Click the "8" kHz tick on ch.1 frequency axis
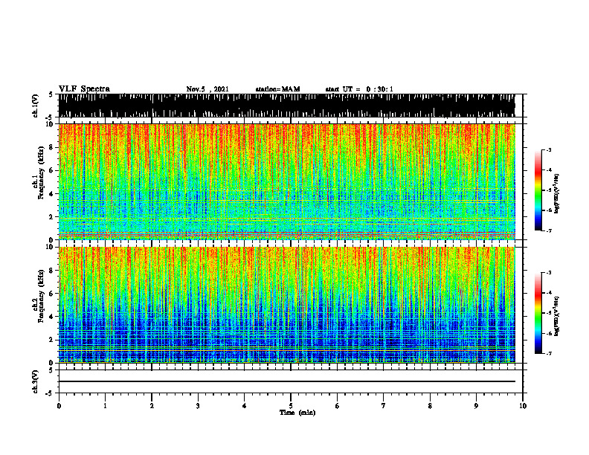This screenshot has height=455, width=589. point(52,147)
